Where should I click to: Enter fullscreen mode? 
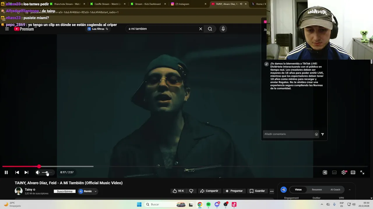click(362, 172)
